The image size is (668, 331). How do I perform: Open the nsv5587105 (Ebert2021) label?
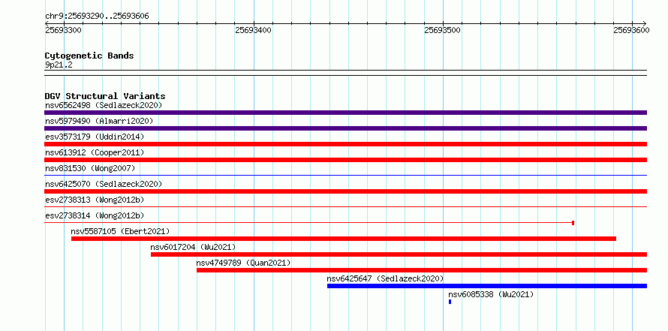click(x=120, y=231)
